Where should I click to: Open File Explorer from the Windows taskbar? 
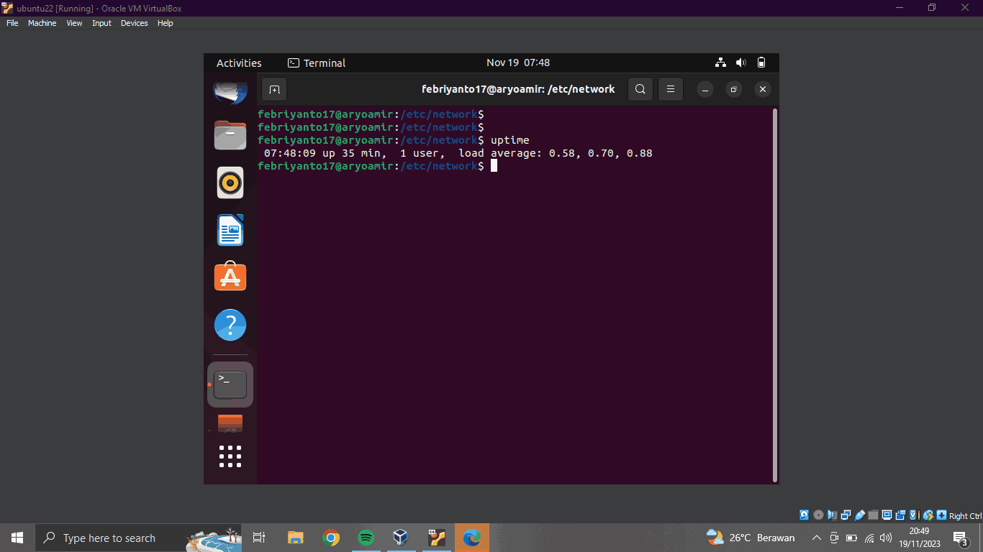pos(295,538)
